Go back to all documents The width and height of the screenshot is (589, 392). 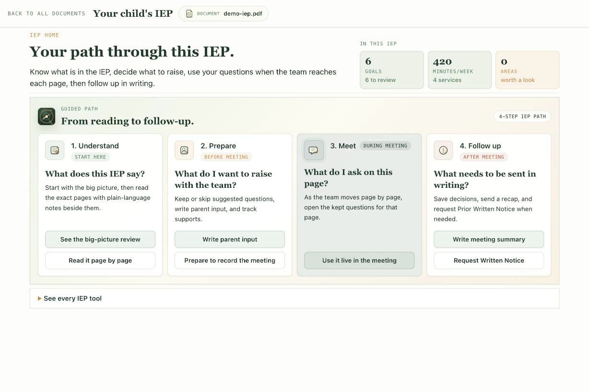pos(47,13)
